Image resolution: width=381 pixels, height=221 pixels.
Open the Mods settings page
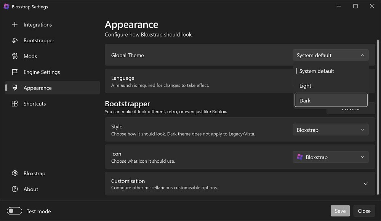click(30, 56)
